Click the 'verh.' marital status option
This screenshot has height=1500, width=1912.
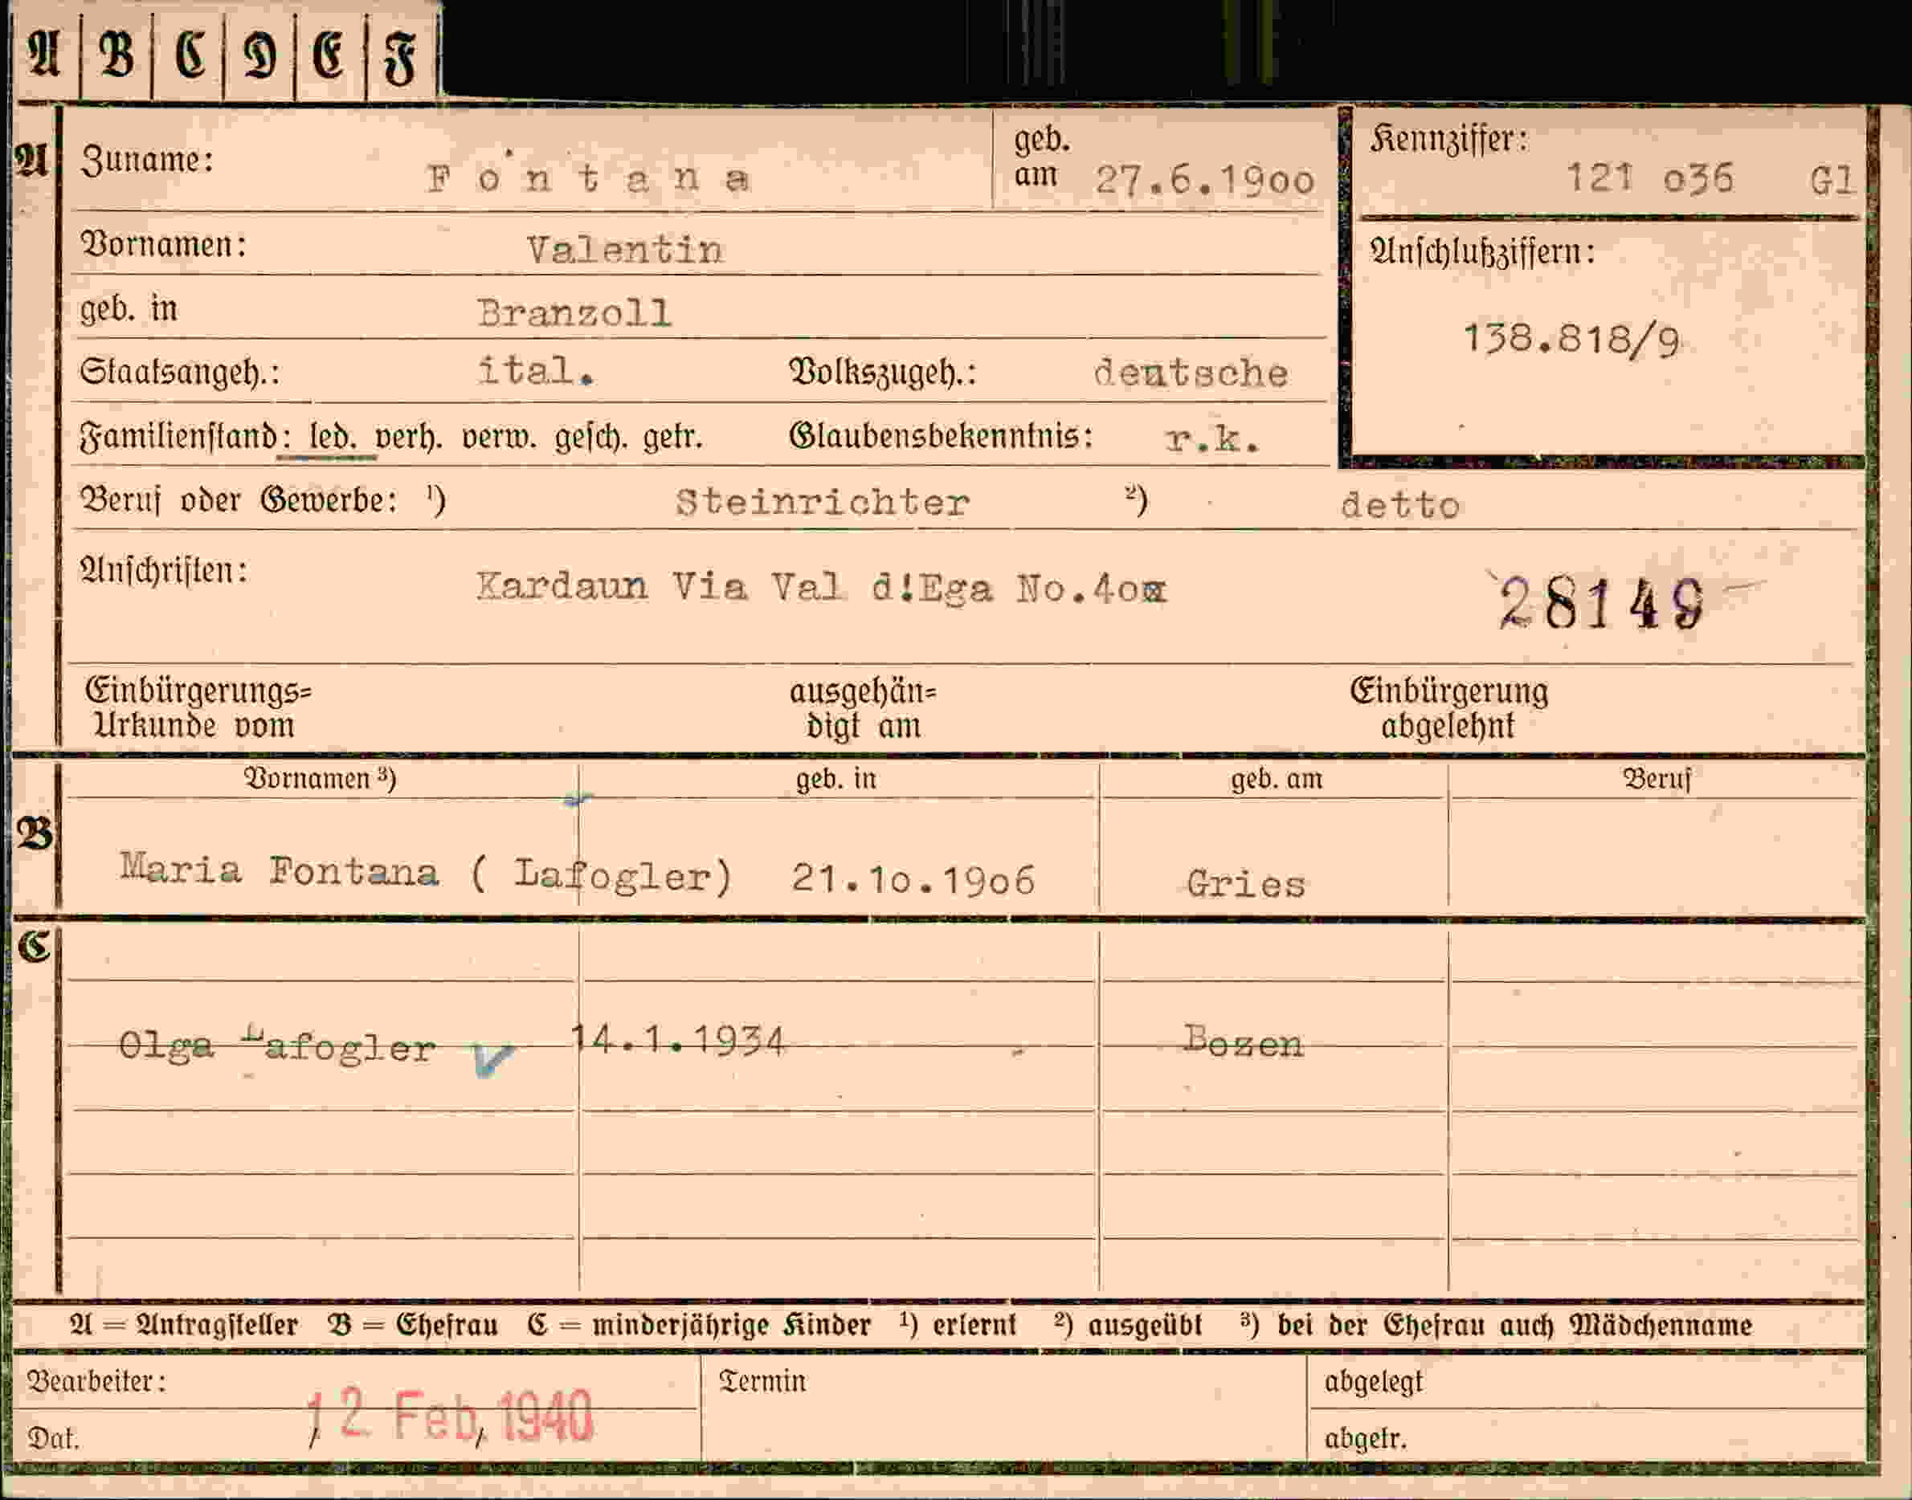tap(408, 437)
